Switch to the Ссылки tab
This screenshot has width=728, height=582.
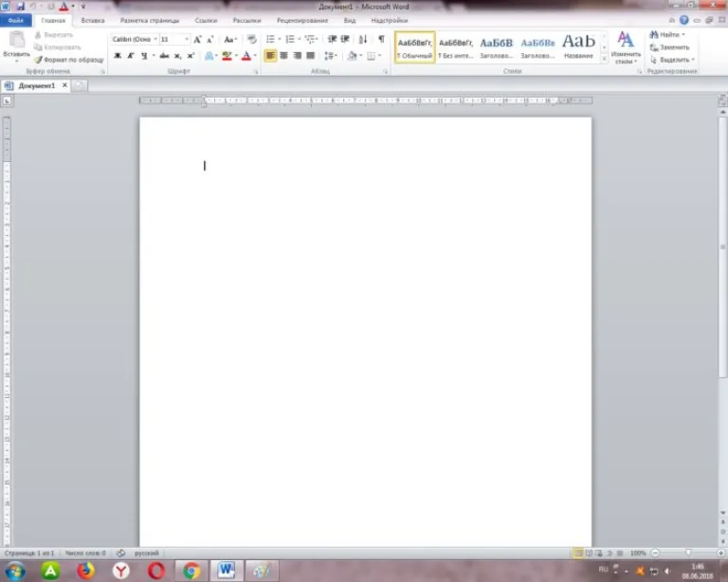[206, 21]
